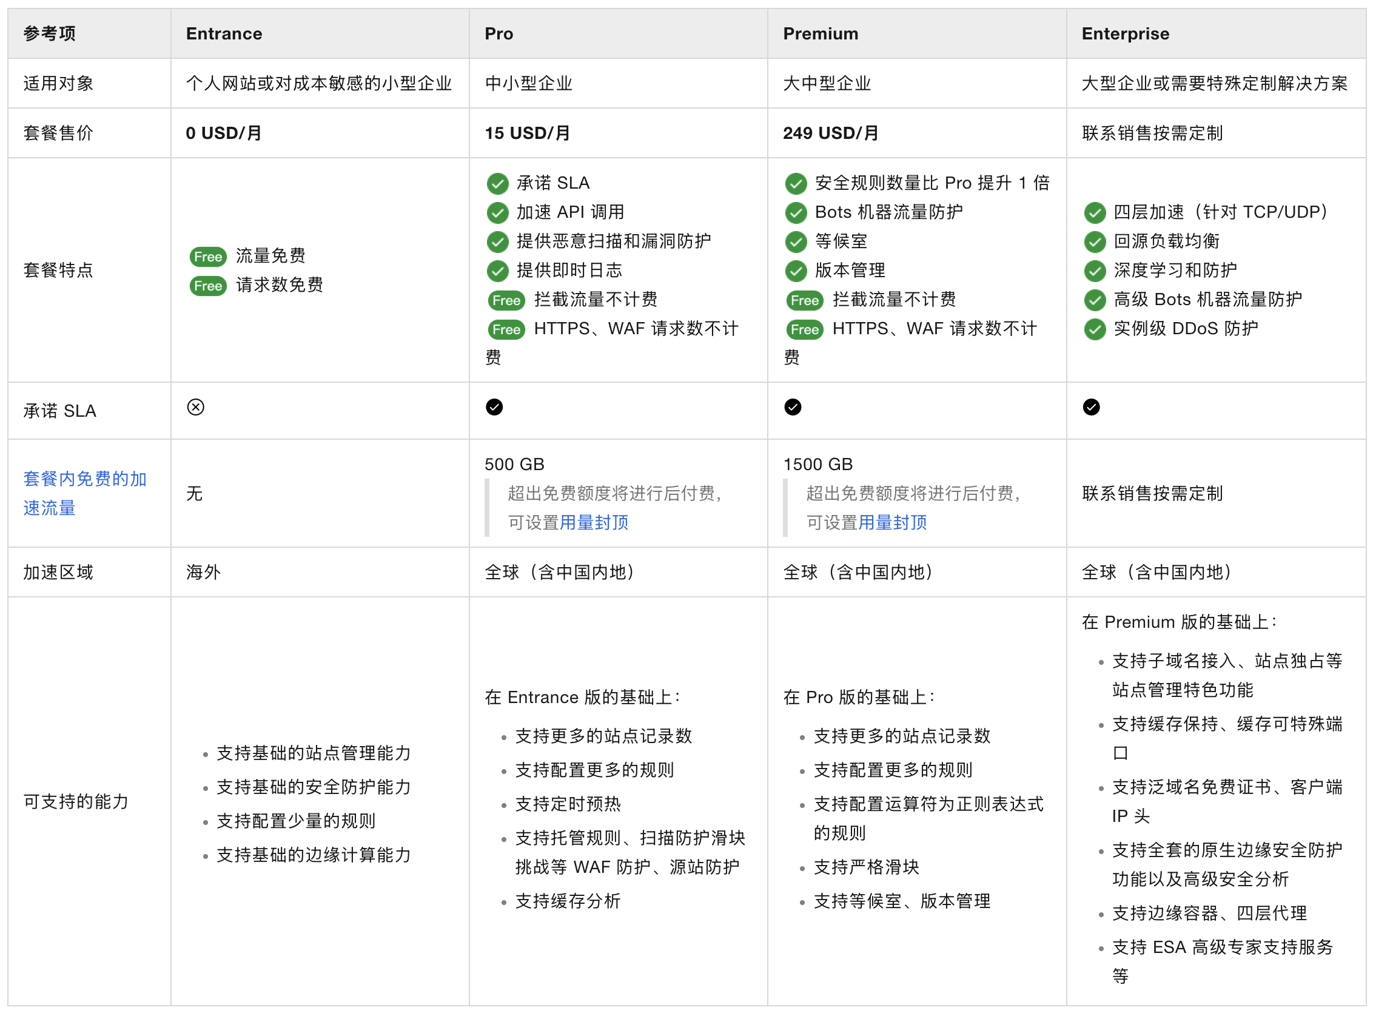Click the 支持定时预热 bullet
Image resolution: width=1373 pixels, height=1013 pixels.
coord(568,804)
